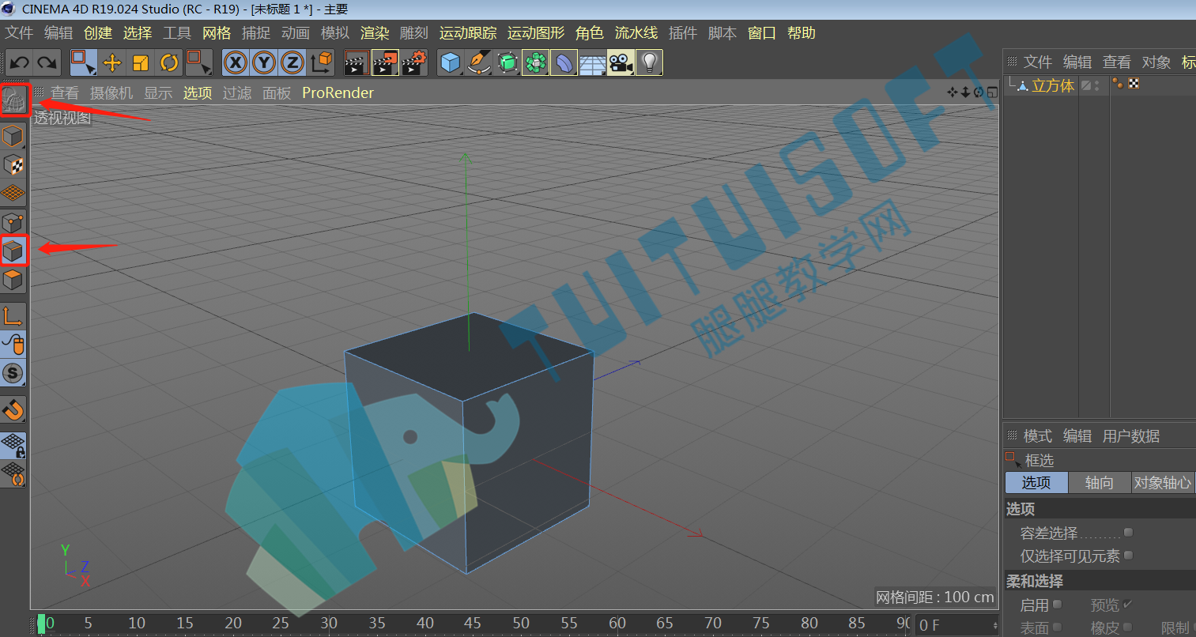Switch to the 对象轴心 tab
This screenshot has width=1196, height=637.
(x=1163, y=483)
